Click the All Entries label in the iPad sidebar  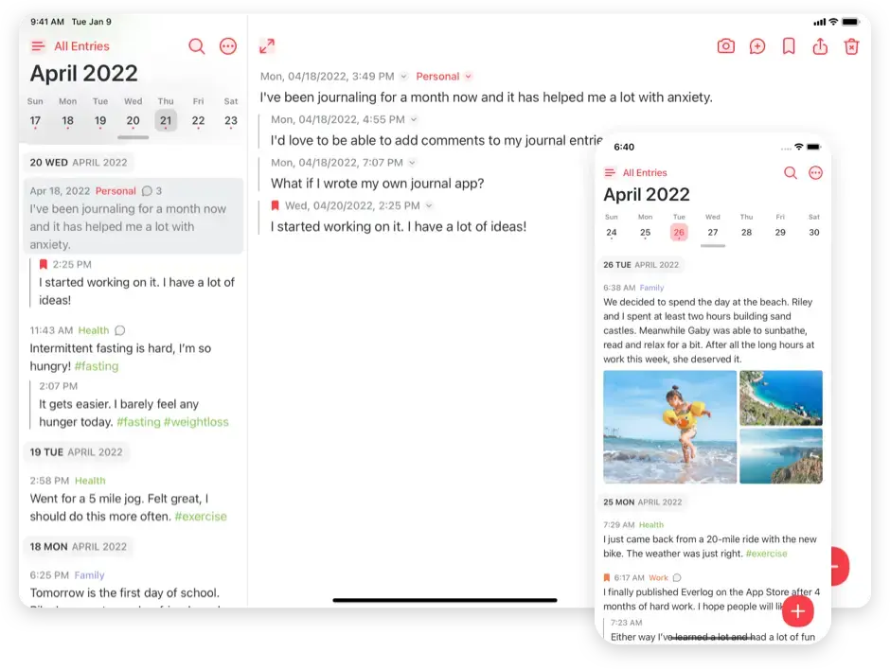[x=81, y=46]
